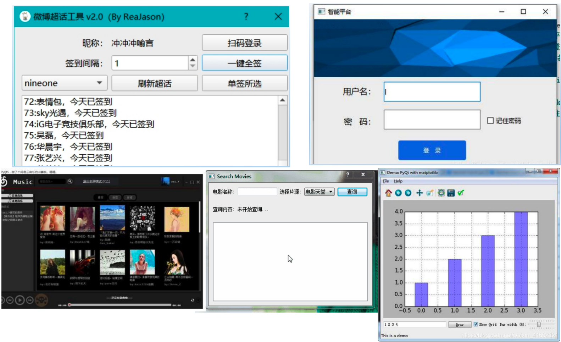Click the Play button in Music player
Viewport: 561px width, 342px height.
20,300
